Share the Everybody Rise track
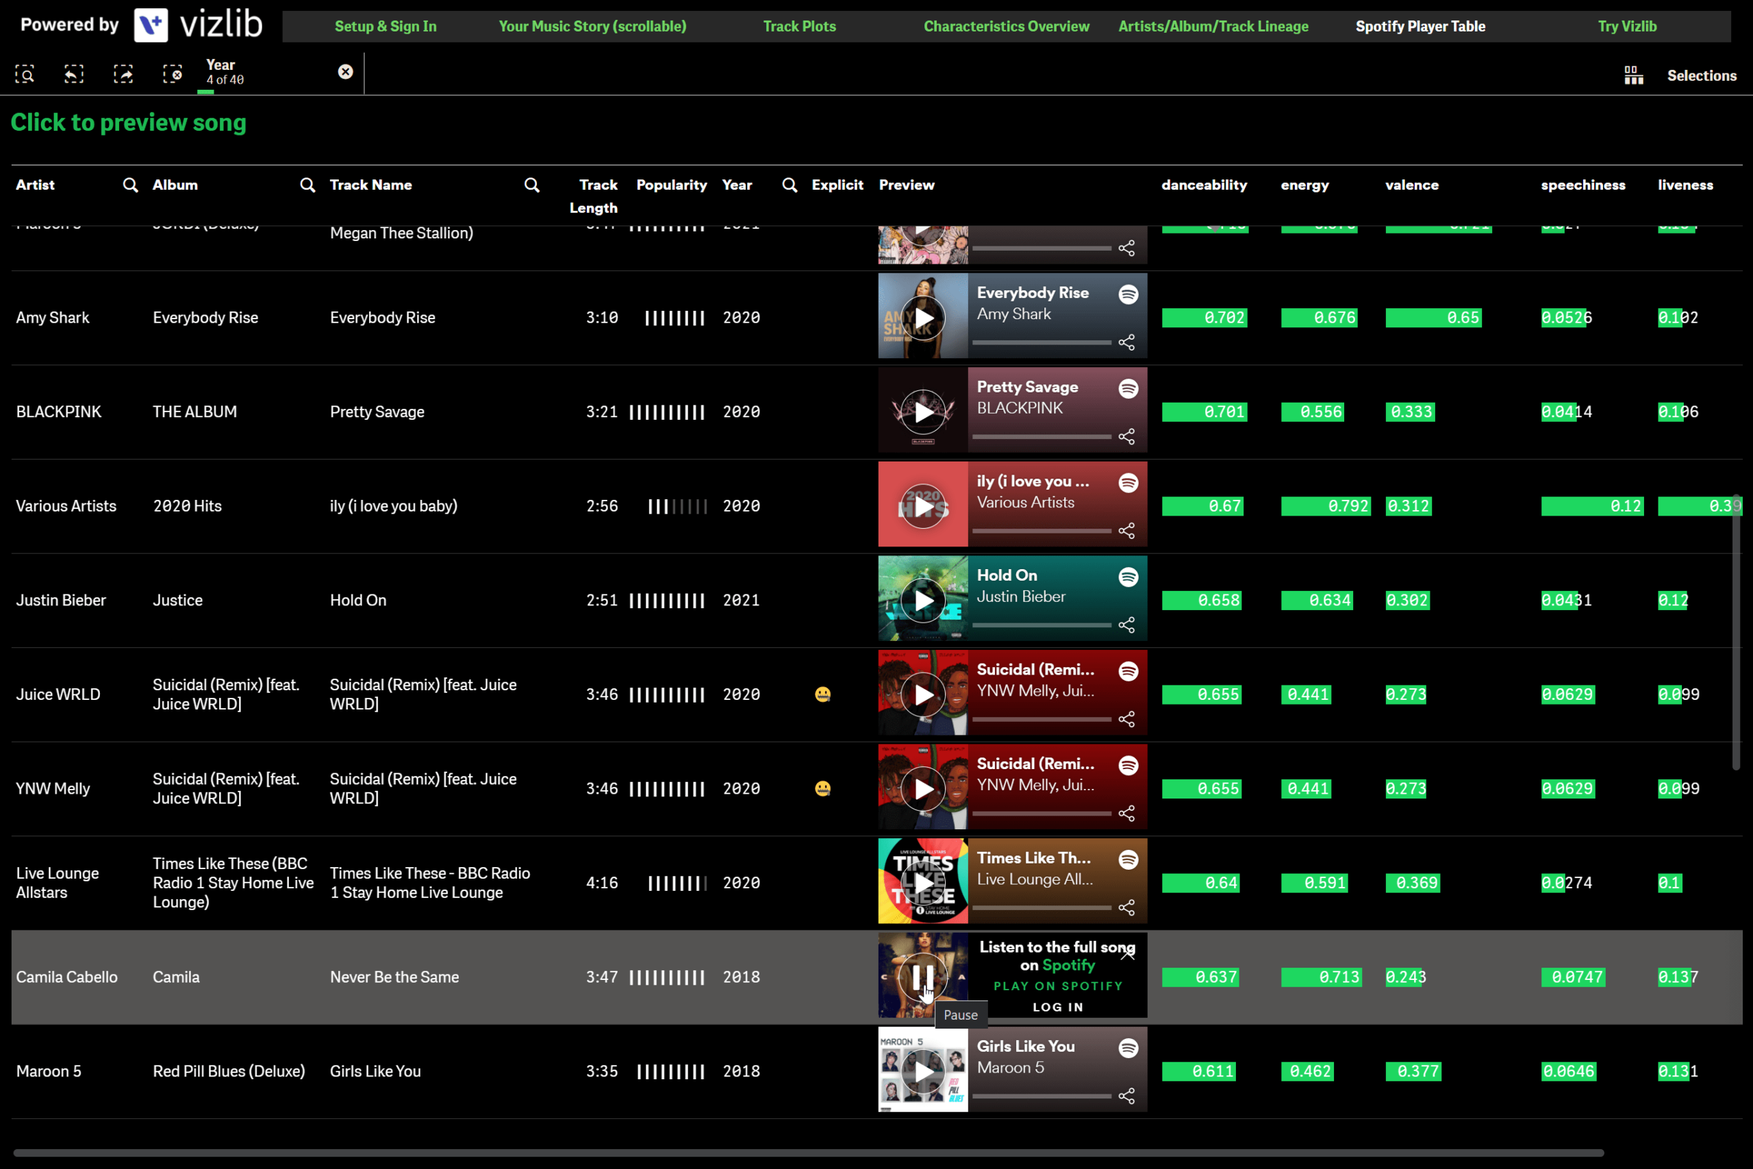Image resolution: width=1753 pixels, height=1169 pixels. point(1127,342)
